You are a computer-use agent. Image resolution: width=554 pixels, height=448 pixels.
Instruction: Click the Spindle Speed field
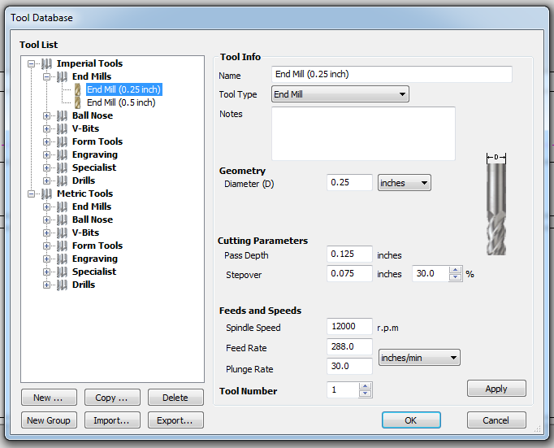click(349, 326)
